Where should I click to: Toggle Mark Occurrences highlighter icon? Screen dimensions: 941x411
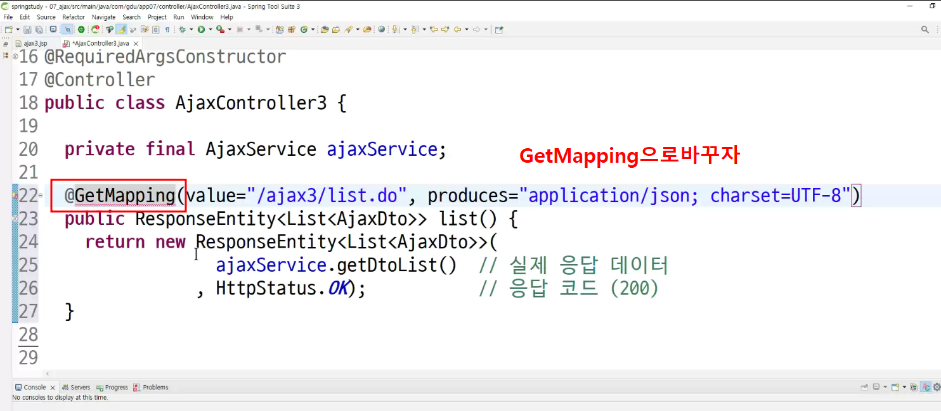point(121,29)
